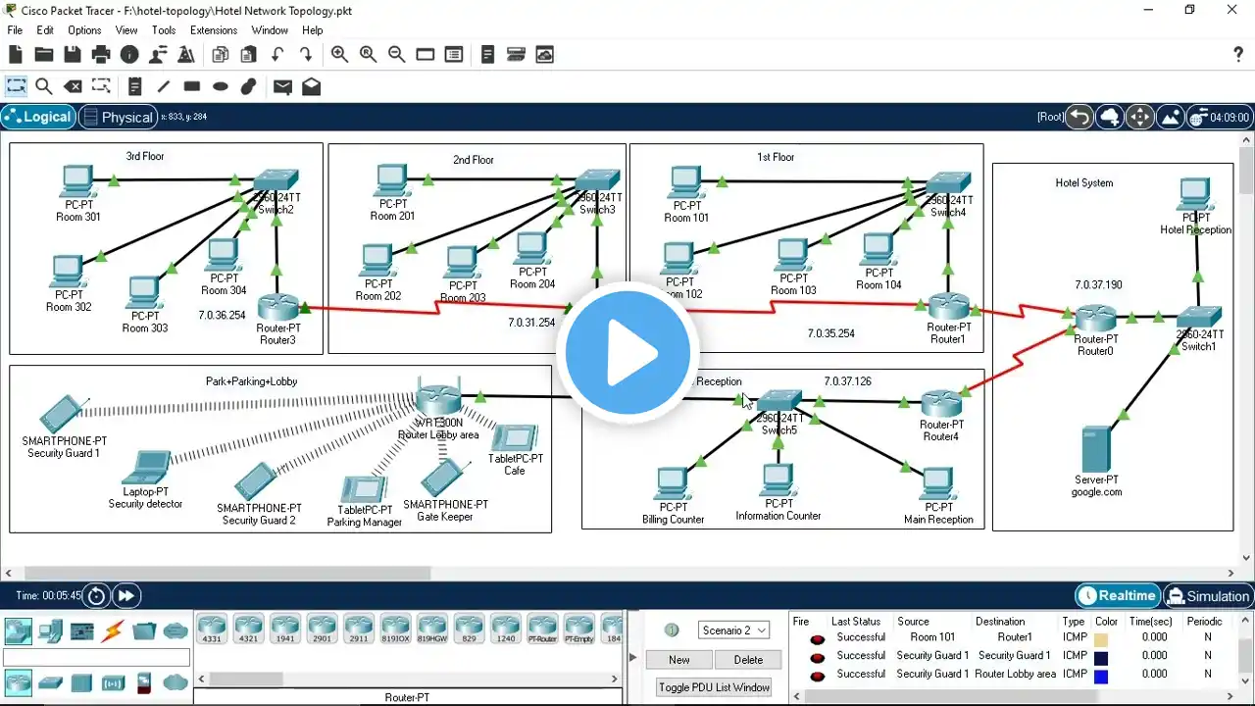Image resolution: width=1255 pixels, height=706 pixels.
Task: Open the Extensions menu
Action: 214,30
